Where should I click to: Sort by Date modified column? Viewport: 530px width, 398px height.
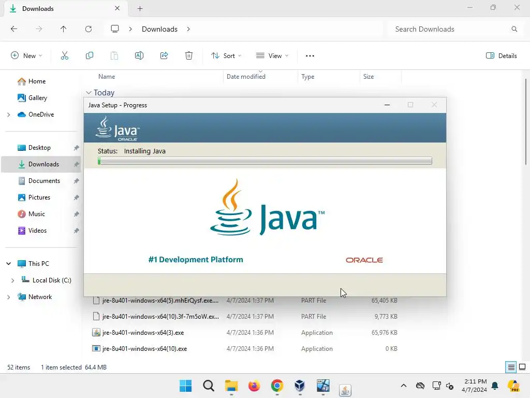246,77
